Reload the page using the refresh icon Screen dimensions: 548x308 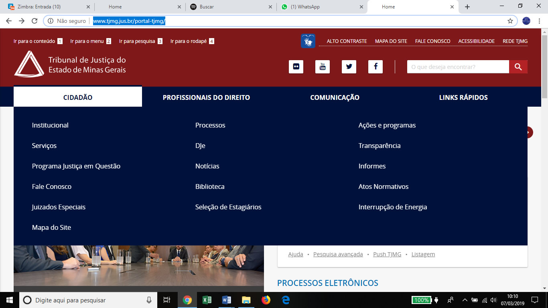click(35, 21)
